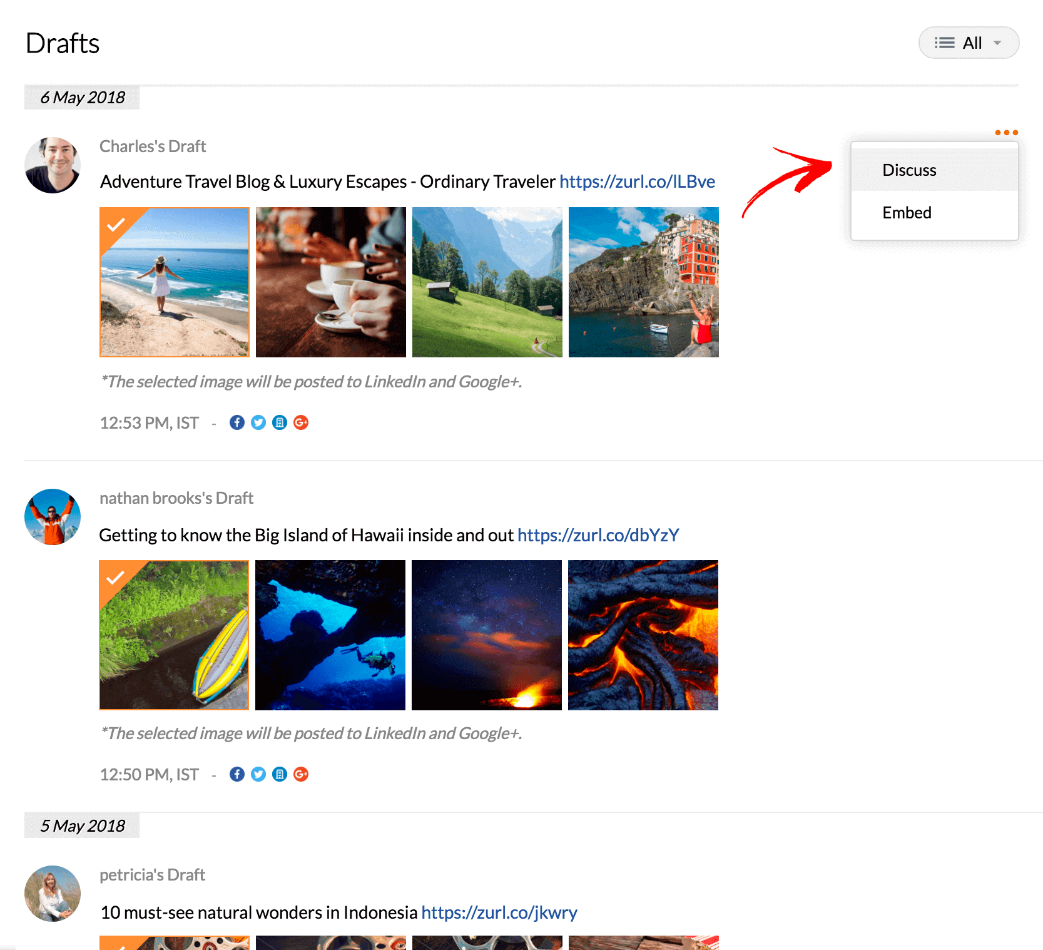Screen dimensions: 1043x950
Task: Select the green alpine valley image
Action: point(487,282)
